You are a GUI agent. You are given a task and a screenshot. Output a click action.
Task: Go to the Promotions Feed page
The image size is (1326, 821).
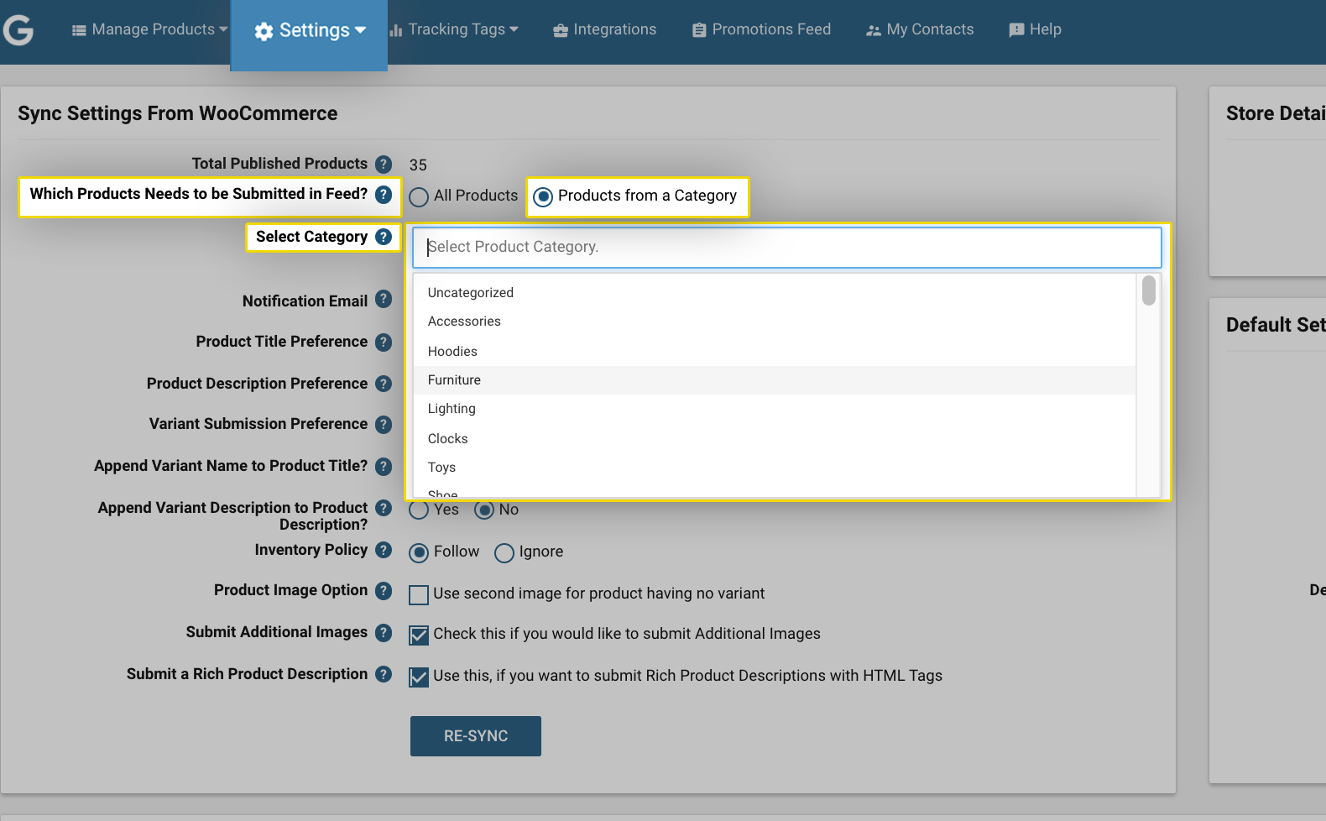[771, 29]
